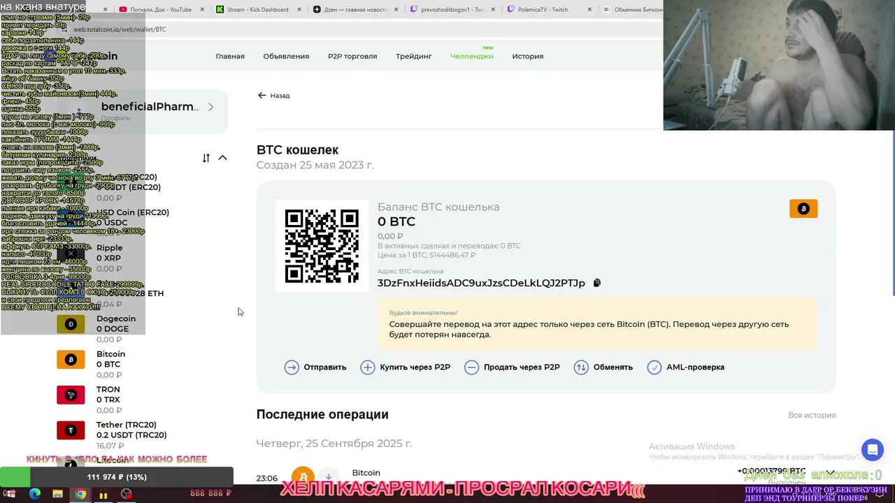Screen dimensions: 895x503
Task: Click the BTC wallet address text
Action: tap(481, 283)
